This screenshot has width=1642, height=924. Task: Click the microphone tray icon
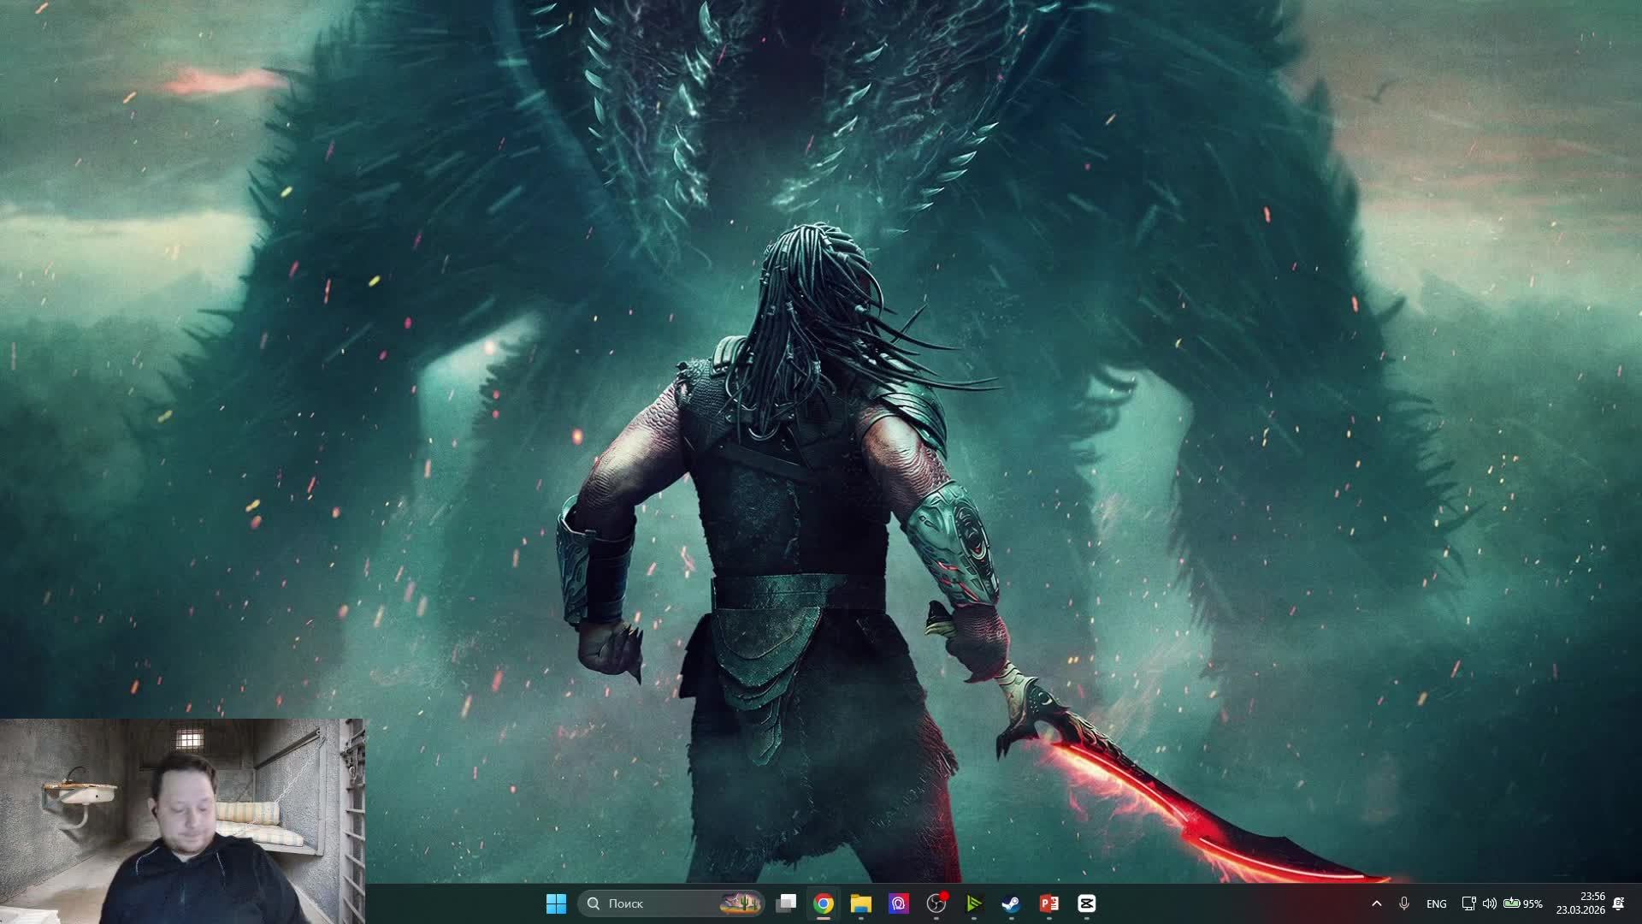pyautogui.click(x=1403, y=903)
